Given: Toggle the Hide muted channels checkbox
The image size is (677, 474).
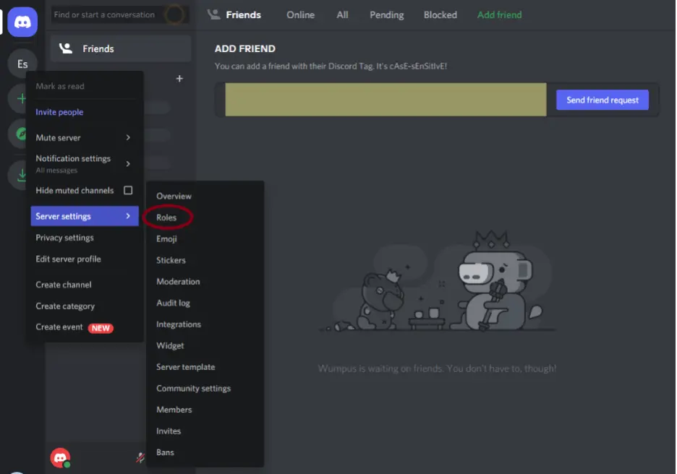Looking at the screenshot, I should point(128,190).
